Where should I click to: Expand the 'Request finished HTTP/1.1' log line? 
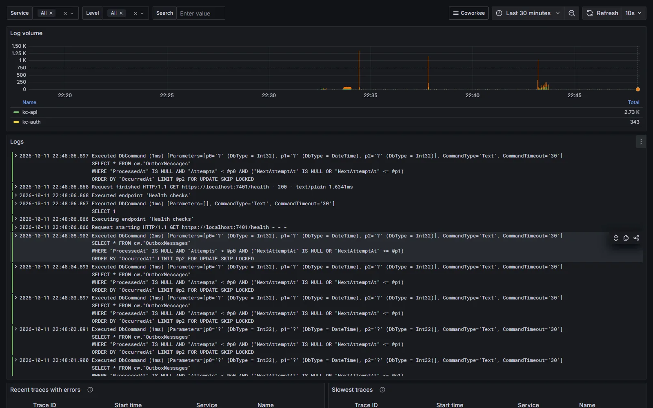pyautogui.click(x=16, y=186)
